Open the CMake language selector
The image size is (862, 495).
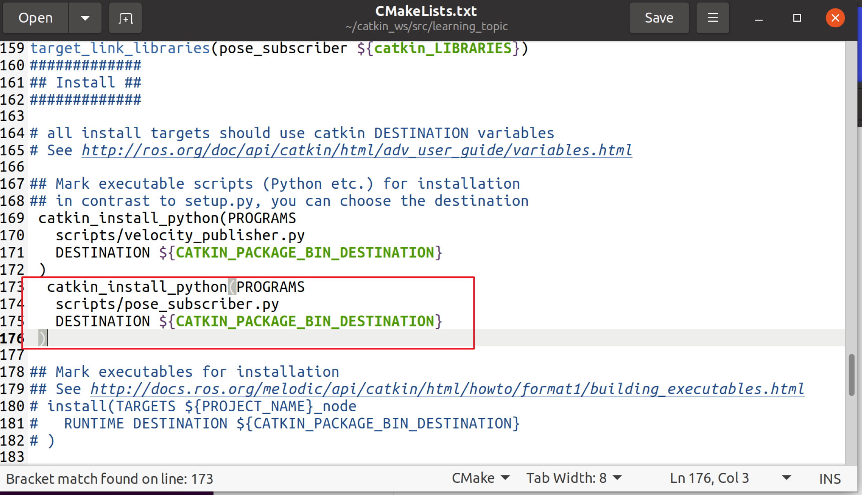[480, 478]
